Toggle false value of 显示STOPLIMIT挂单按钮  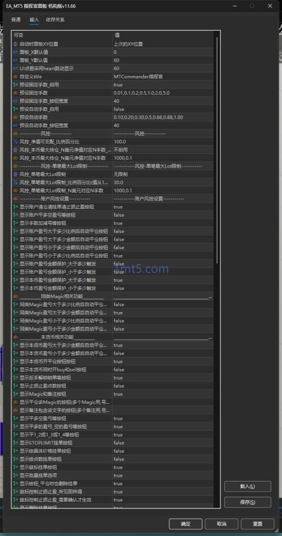pyautogui.click(x=163, y=443)
